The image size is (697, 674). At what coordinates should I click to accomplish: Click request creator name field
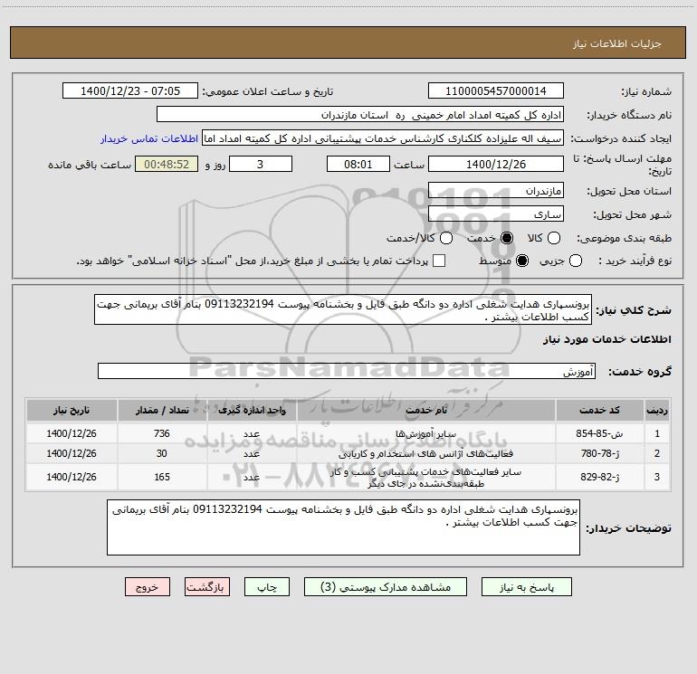(x=383, y=138)
